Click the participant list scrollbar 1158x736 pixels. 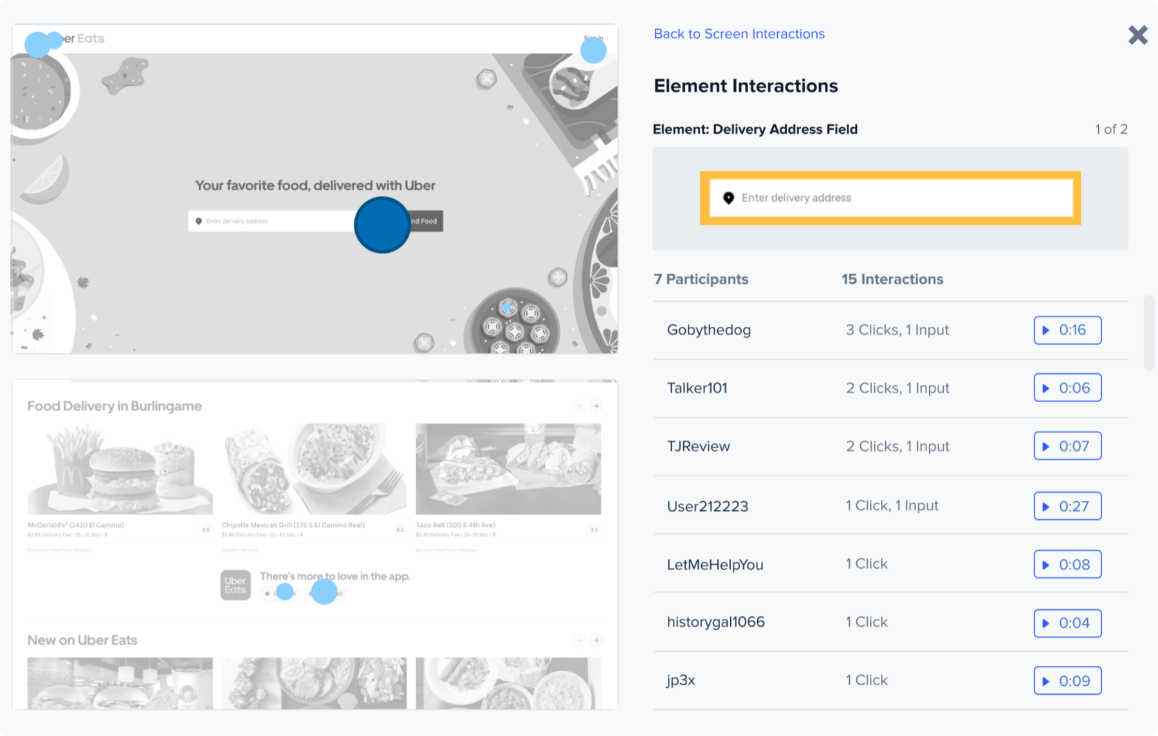click(x=1149, y=333)
